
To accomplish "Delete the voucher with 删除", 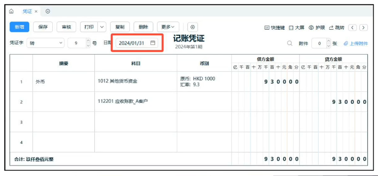I will 143,27.
